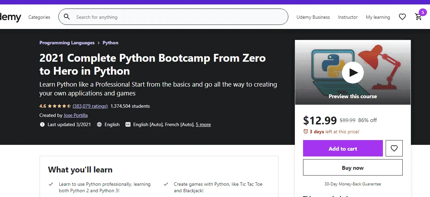Open instructor Jose Portilla's profile
This screenshot has width=430, height=197.
(x=76, y=115)
